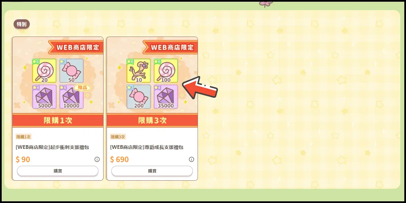Click the 限購3次 red banner
The image size is (406, 203).
[152, 120]
